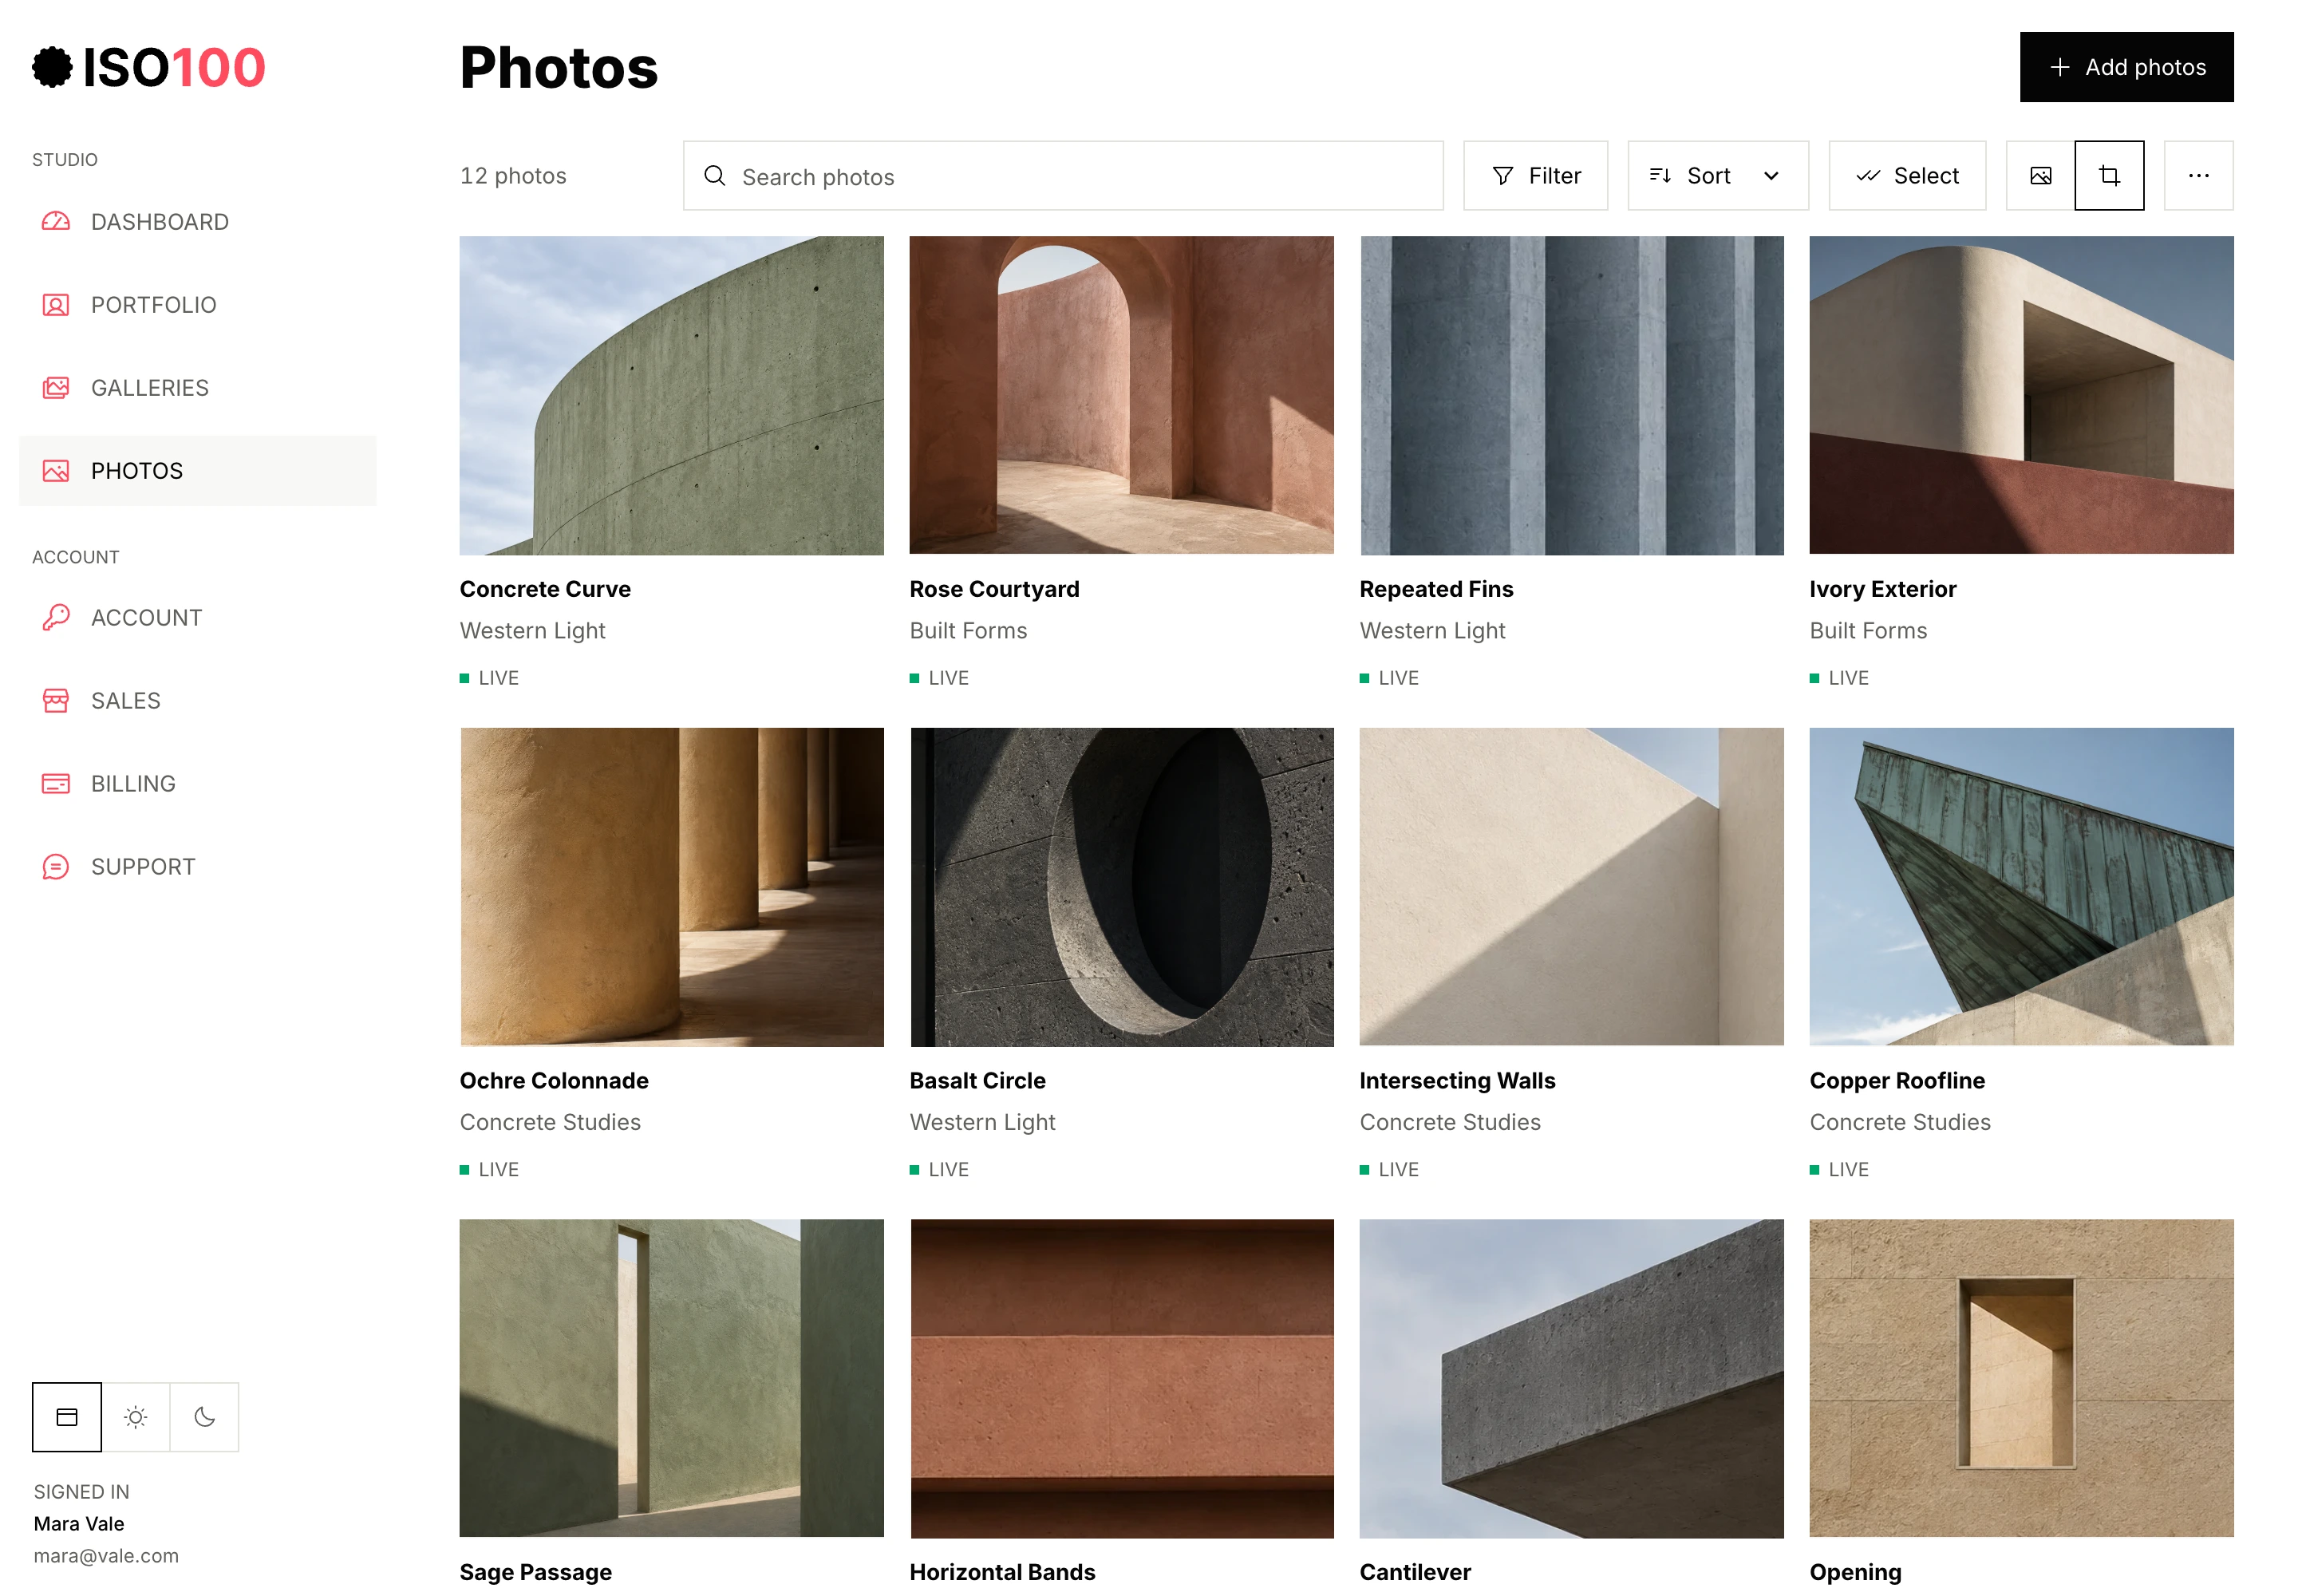The image size is (2298, 1596).
Task: Switch to full image view mode
Action: click(2040, 176)
